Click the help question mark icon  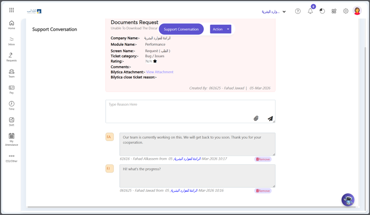(298, 11)
